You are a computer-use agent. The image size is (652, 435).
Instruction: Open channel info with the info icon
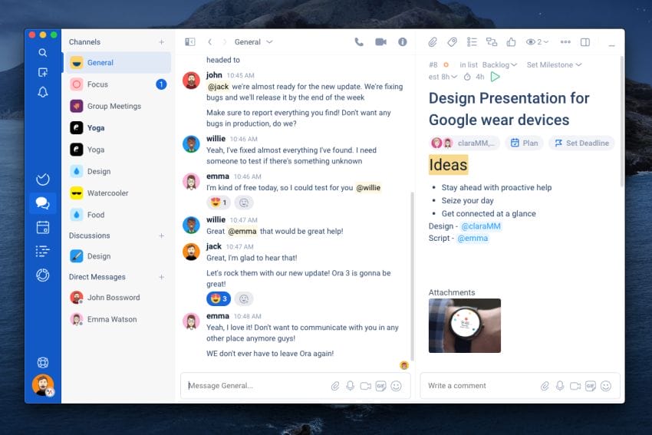pyautogui.click(x=402, y=42)
